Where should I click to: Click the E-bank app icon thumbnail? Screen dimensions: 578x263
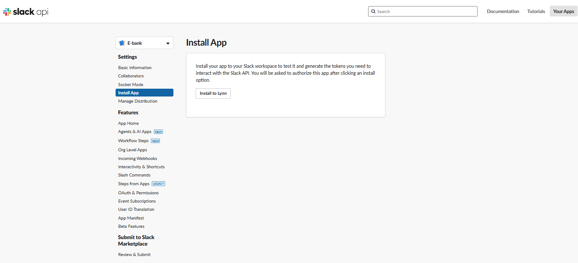pos(122,43)
